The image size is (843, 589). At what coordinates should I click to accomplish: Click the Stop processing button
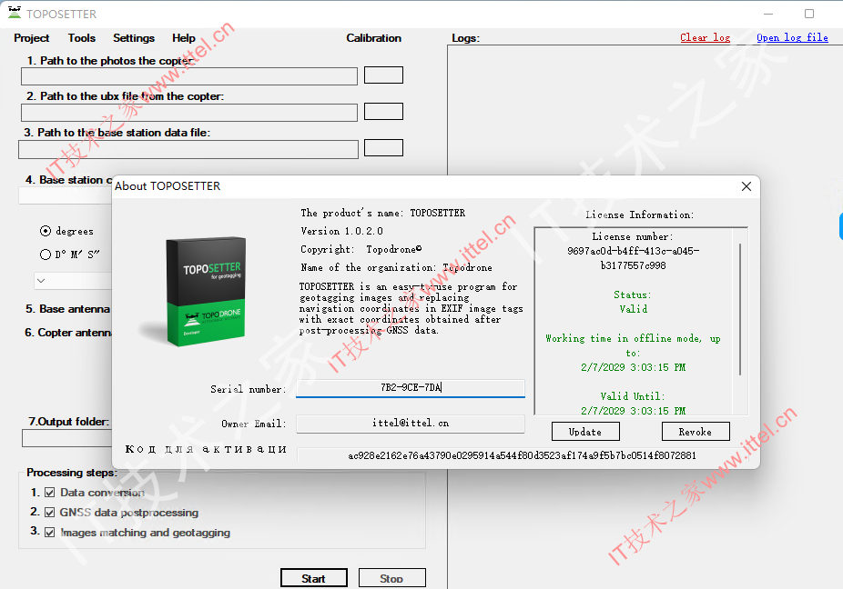pyautogui.click(x=392, y=578)
